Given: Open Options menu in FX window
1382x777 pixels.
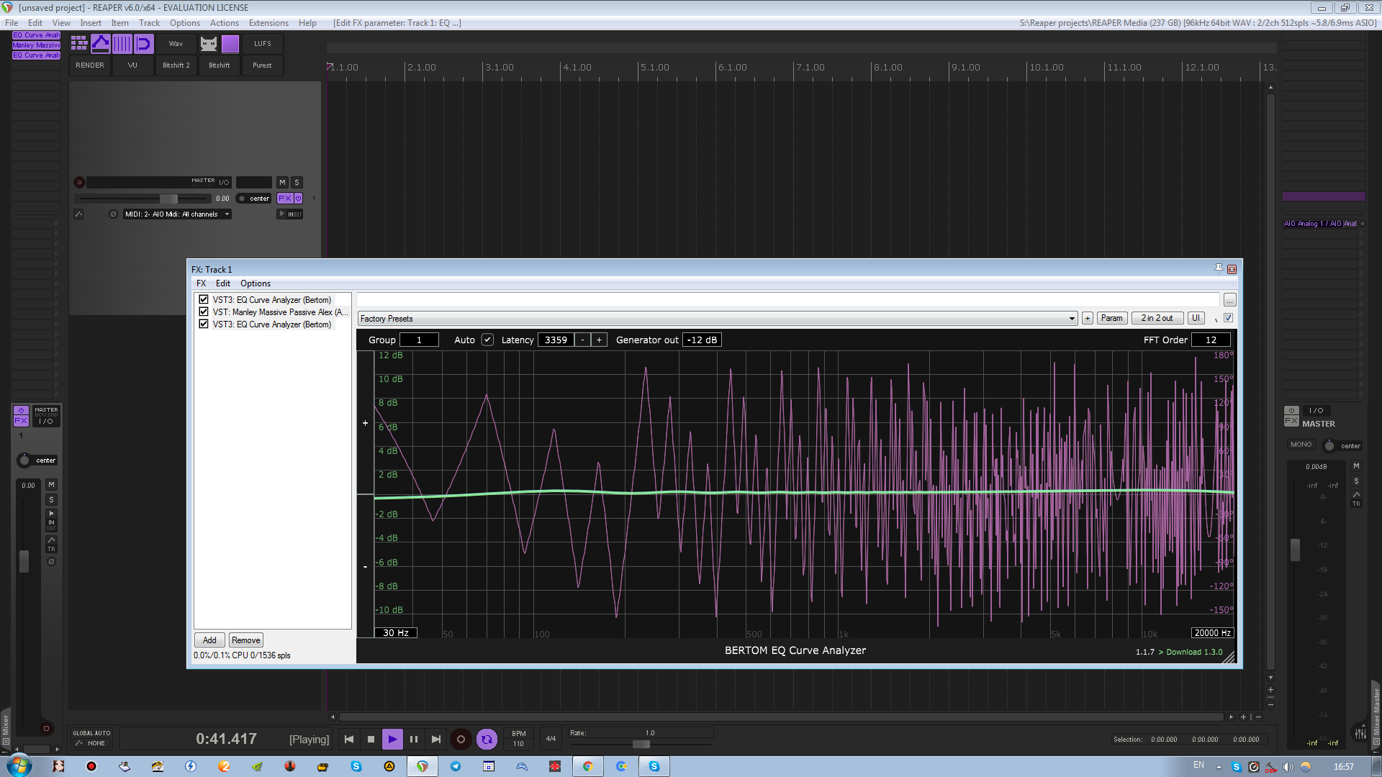Looking at the screenshot, I should [x=256, y=283].
